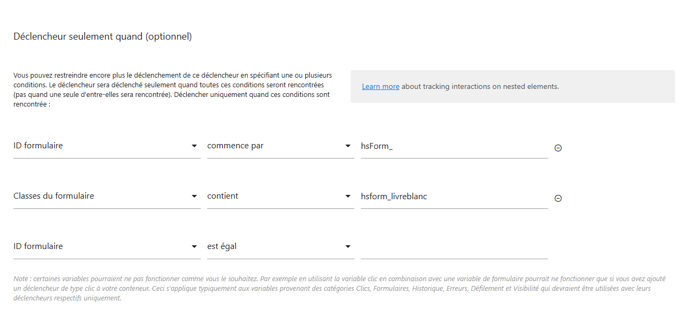
Task: Click the arrow beside 'Classes du formulaire'
Action: pyautogui.click(x=194, y=197)
